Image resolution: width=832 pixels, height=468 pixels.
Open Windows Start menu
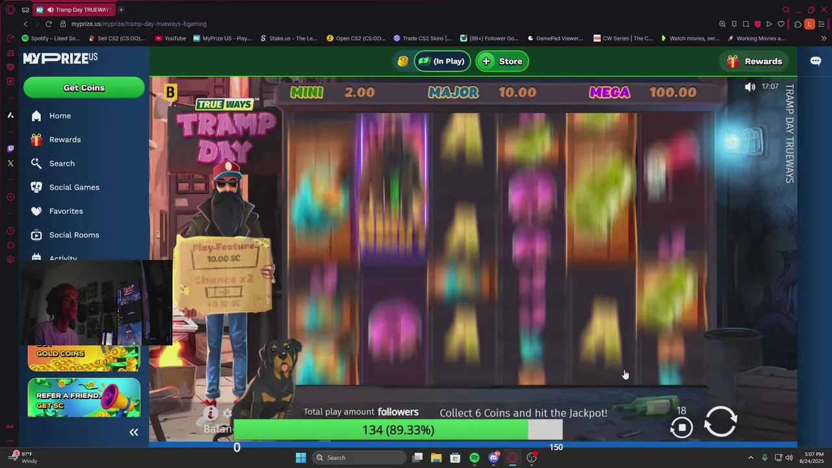(300, 458)
